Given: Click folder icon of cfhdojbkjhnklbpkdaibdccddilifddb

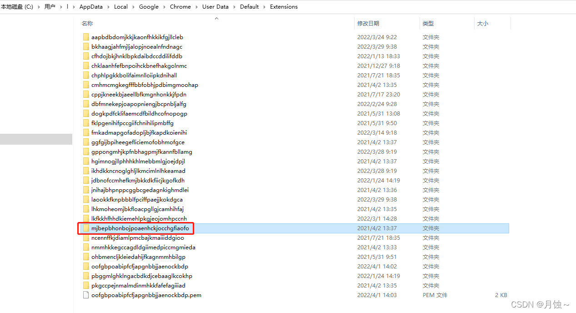Looking at the screenshot, I should (86, 56).
